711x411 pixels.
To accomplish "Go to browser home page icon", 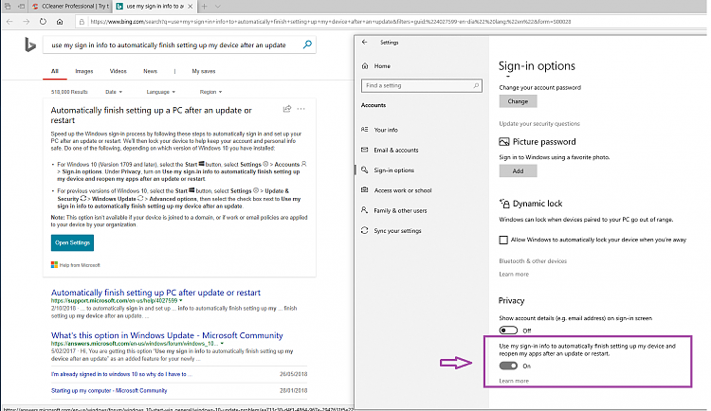I will coord(60,21).
